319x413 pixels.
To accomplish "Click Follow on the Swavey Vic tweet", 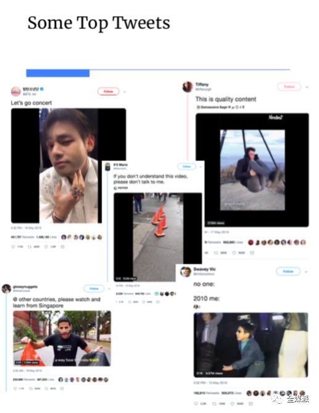I will tap(288, 271).
